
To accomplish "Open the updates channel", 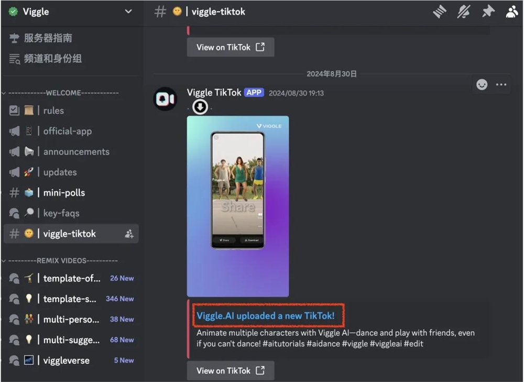I will [71, 172].
